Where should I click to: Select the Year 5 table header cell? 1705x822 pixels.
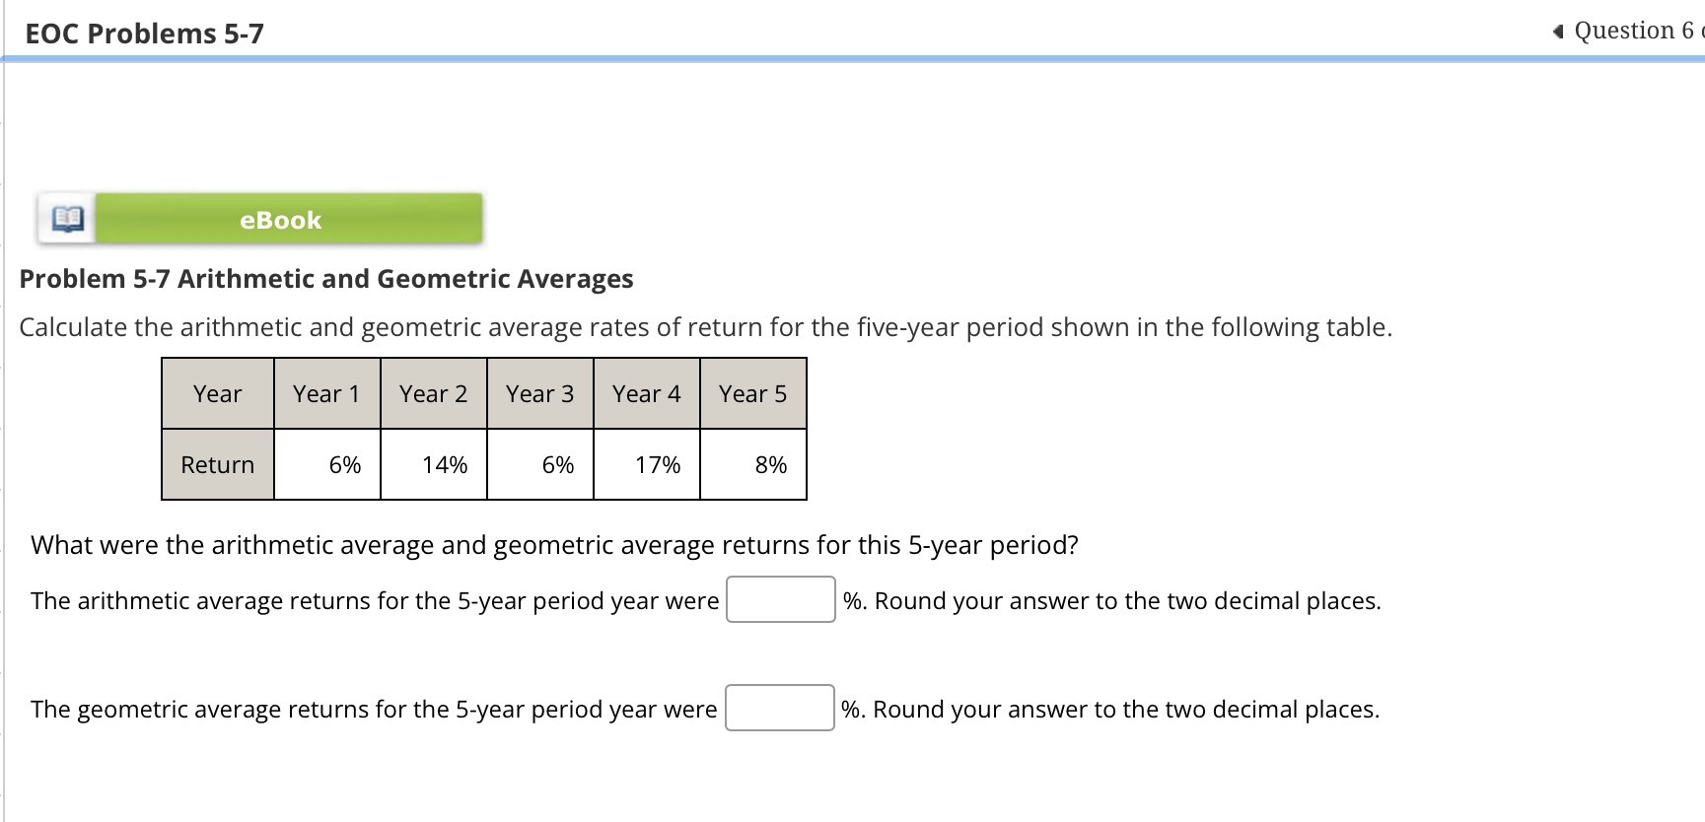coord(752,393)
